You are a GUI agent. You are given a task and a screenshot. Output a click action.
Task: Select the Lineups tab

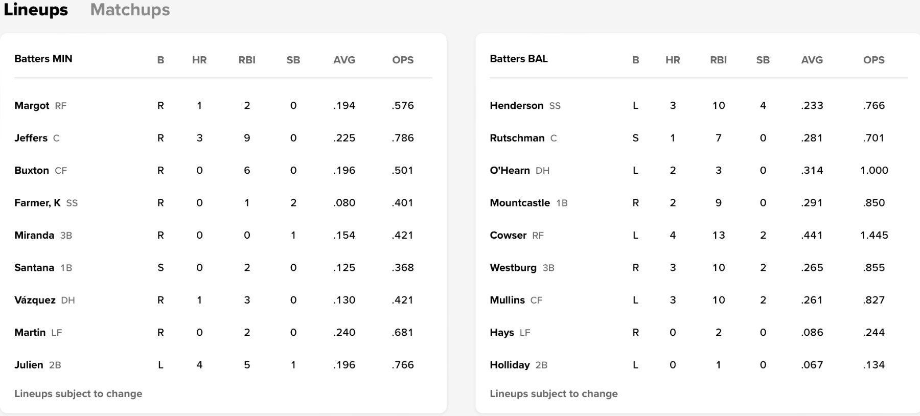36,10
